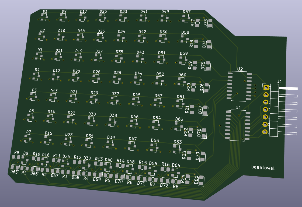Click the D44 LED label

[138, 73]
